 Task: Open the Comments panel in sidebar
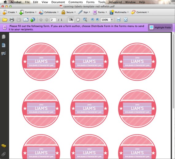(4, 146)
